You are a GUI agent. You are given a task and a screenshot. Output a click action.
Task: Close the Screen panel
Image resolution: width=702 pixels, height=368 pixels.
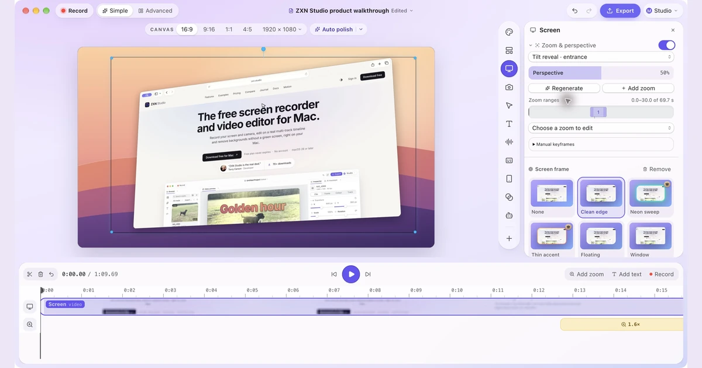pyautogui.click(x=673, y=30)
